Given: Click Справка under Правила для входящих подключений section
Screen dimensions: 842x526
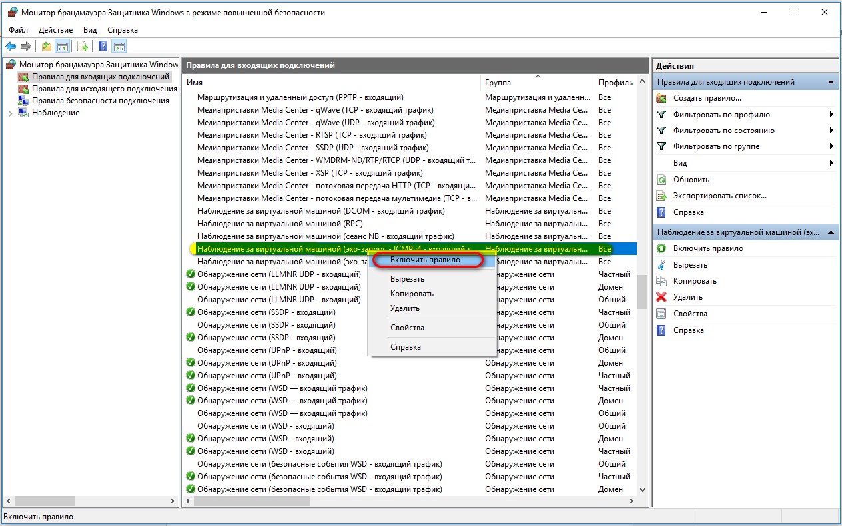Looking at the screenshot, I should click(689, 212).
